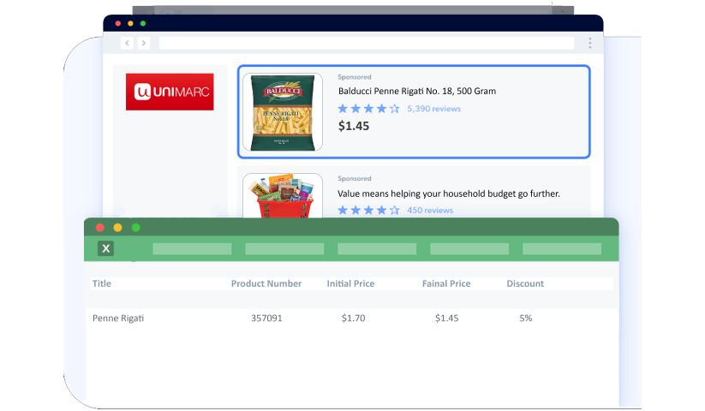Open the browser three-dot menu

590,43
